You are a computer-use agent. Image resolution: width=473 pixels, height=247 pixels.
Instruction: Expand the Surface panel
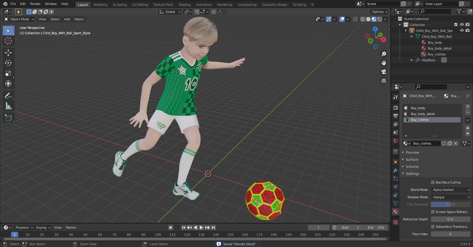[412, 160]
